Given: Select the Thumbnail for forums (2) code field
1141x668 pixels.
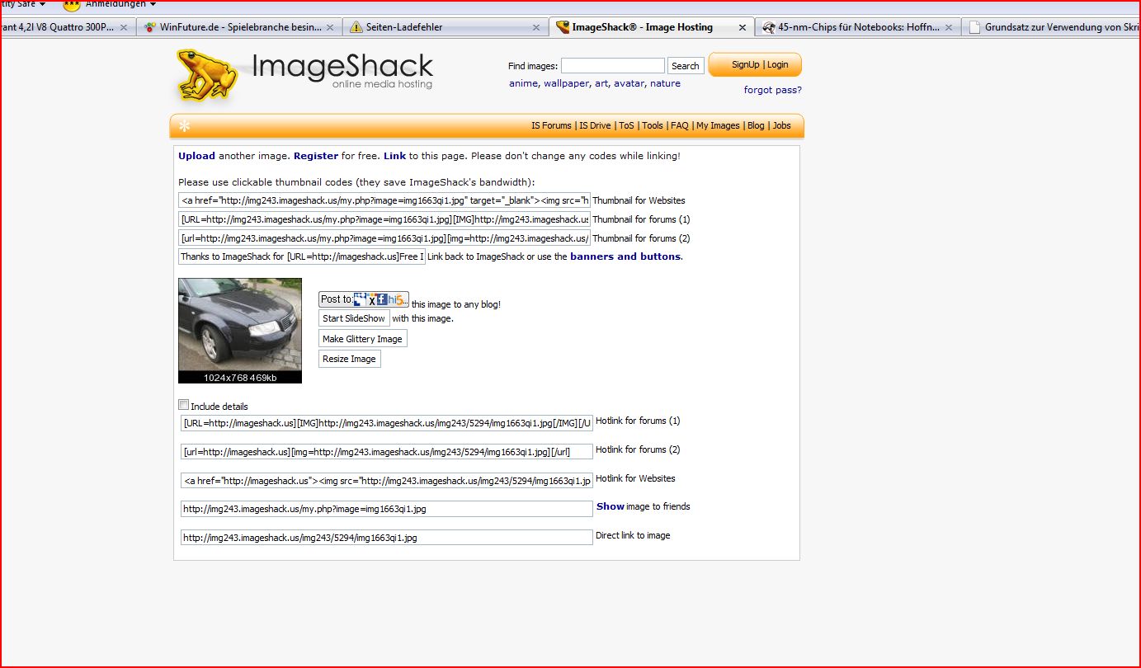Looking at the screenshot, I should point(384,238).
